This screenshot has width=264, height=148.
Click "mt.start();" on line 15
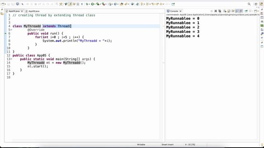(x=38, y=66)
